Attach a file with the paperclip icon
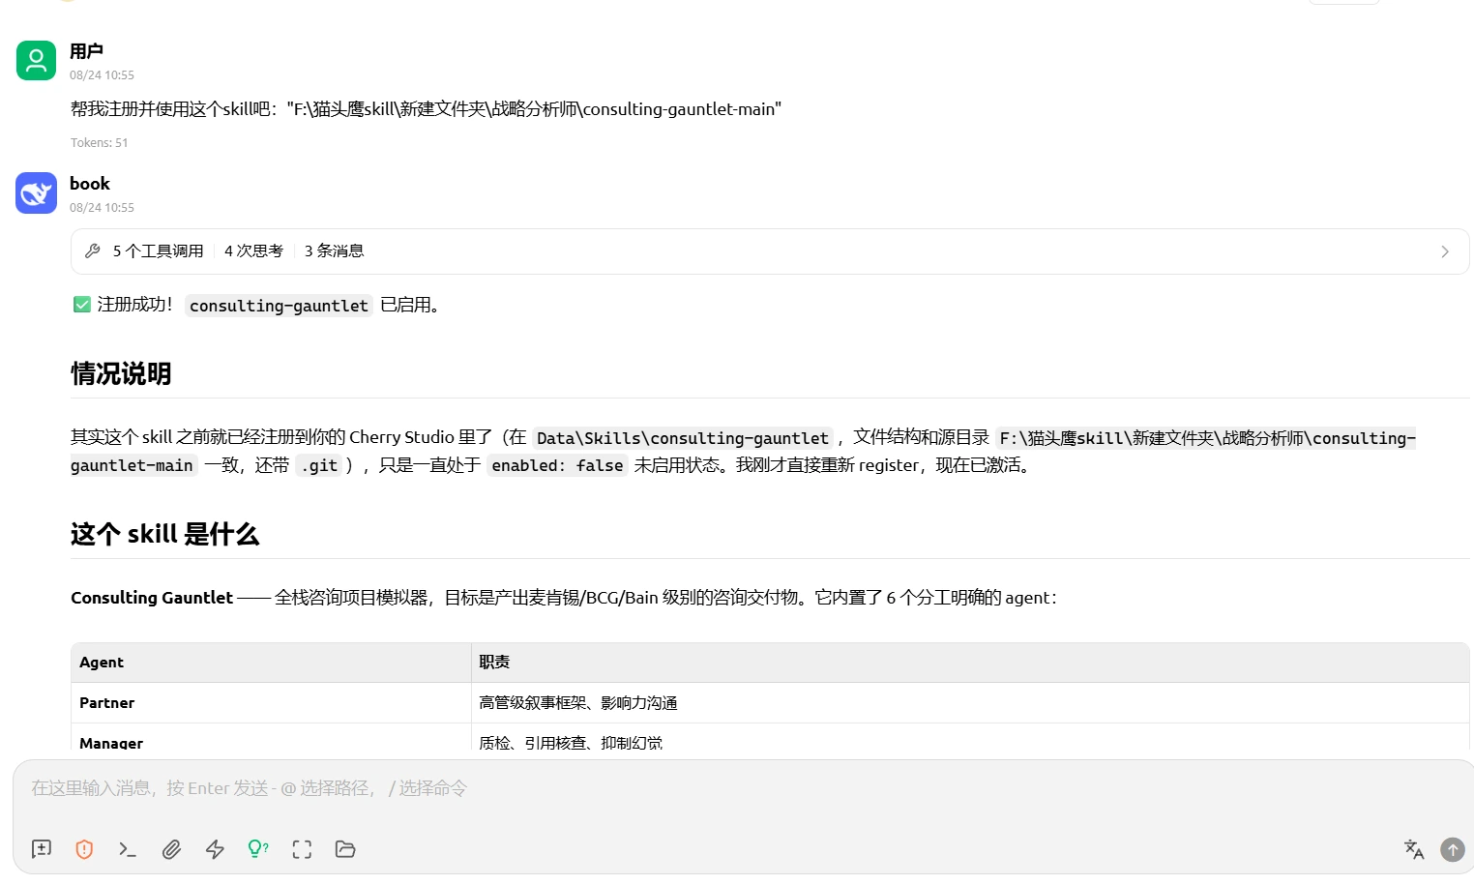 coord(171,849)
